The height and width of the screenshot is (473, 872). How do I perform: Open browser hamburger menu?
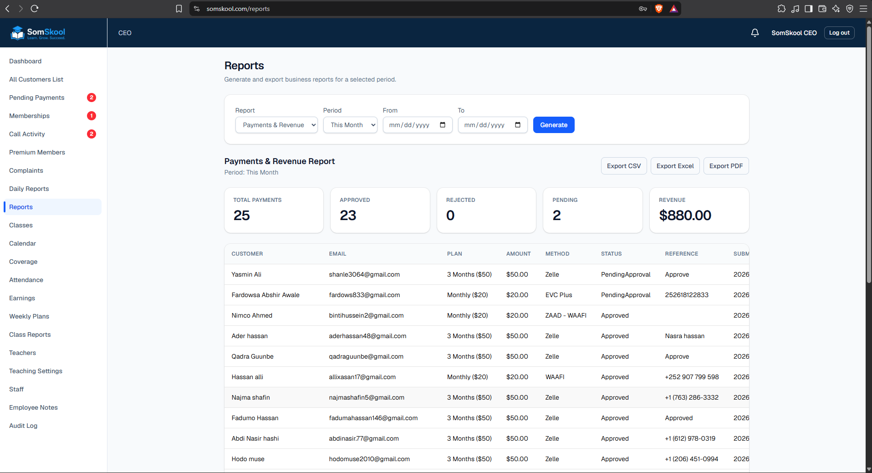863,9
